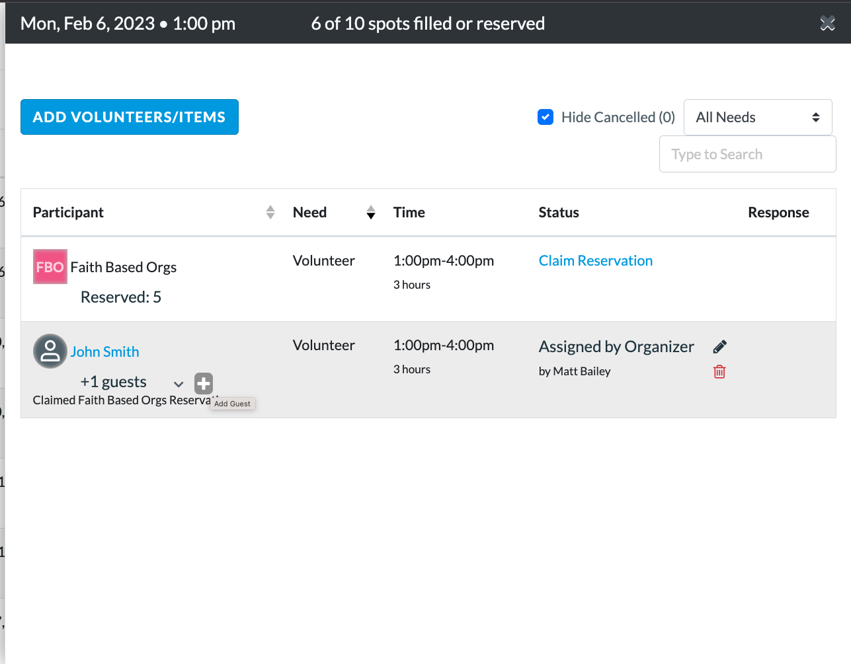Delete John Smith's assignment with trash icon
Viewport: 851px width, 664px height.
pos(719,372)
